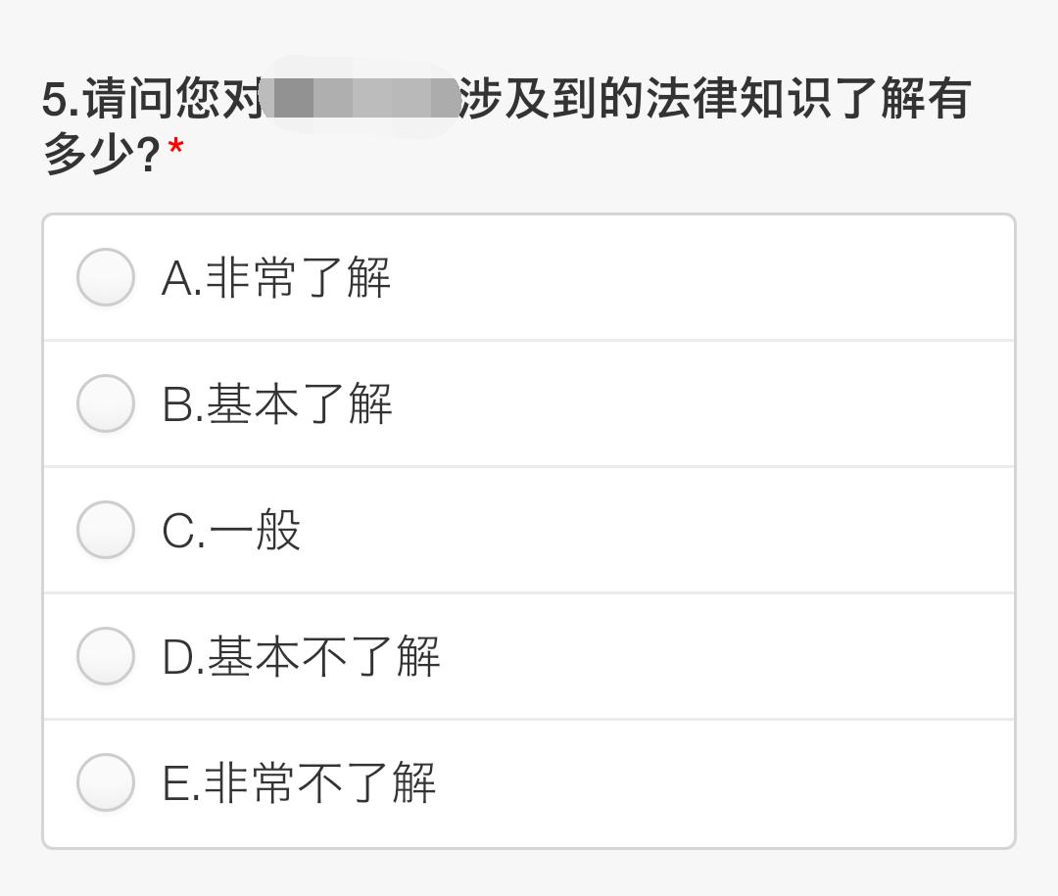Click the E.非常不了解 option label

point(299,782)
